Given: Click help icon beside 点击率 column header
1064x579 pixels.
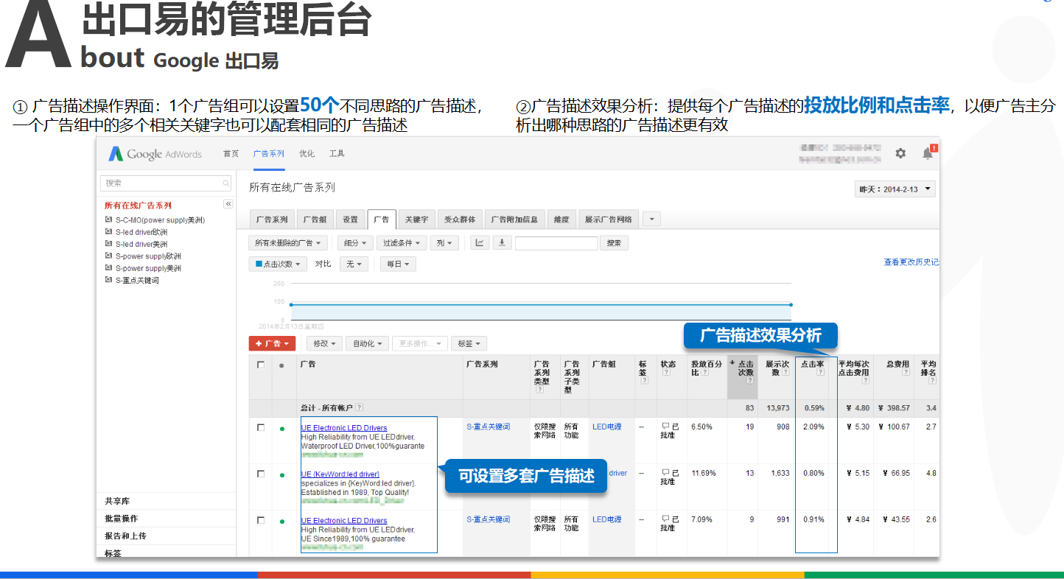Looking at the screenshot, I should pyautogui.click(x=820, y=372).
